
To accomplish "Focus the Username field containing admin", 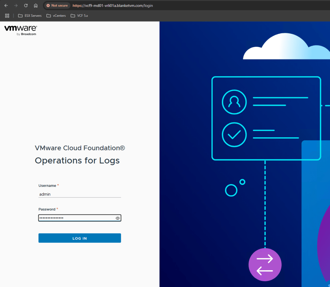I will 79,194.
